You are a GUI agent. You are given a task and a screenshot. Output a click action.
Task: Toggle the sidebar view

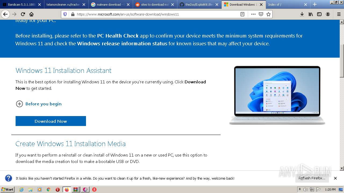[x=319, y=14]
